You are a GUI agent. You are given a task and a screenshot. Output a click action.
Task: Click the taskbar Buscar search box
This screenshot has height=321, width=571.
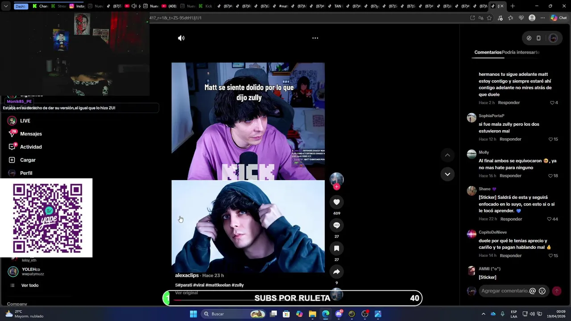233,314
